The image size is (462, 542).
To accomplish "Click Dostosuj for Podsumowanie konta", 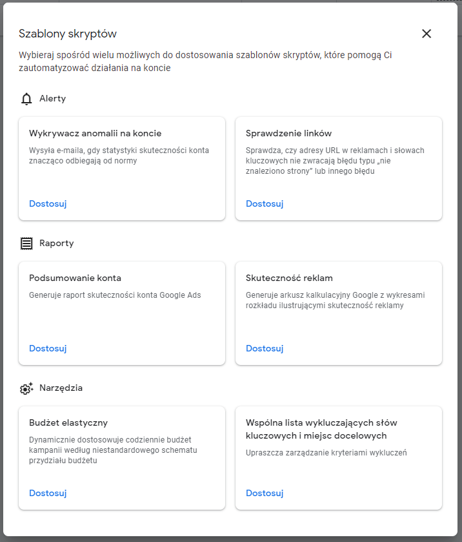I will [48, 348].
